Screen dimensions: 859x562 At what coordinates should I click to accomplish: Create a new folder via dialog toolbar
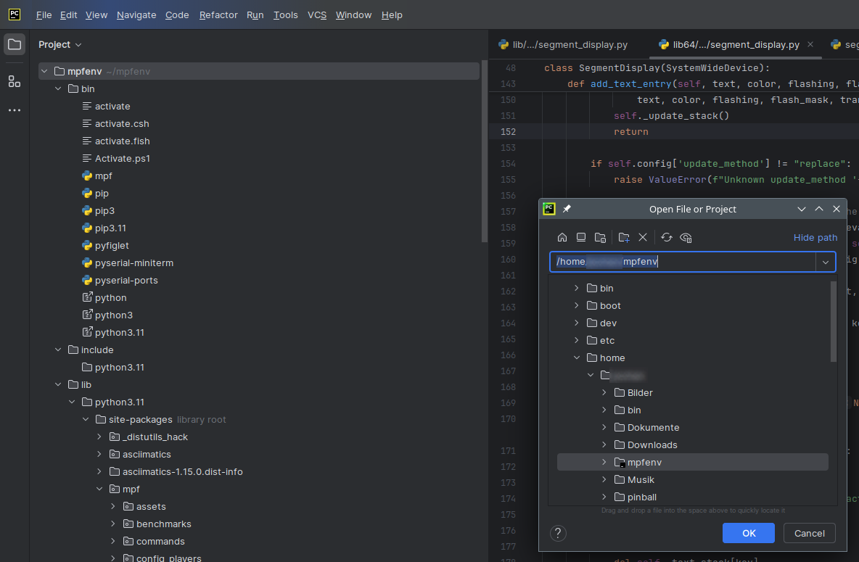tap(624, 237)
